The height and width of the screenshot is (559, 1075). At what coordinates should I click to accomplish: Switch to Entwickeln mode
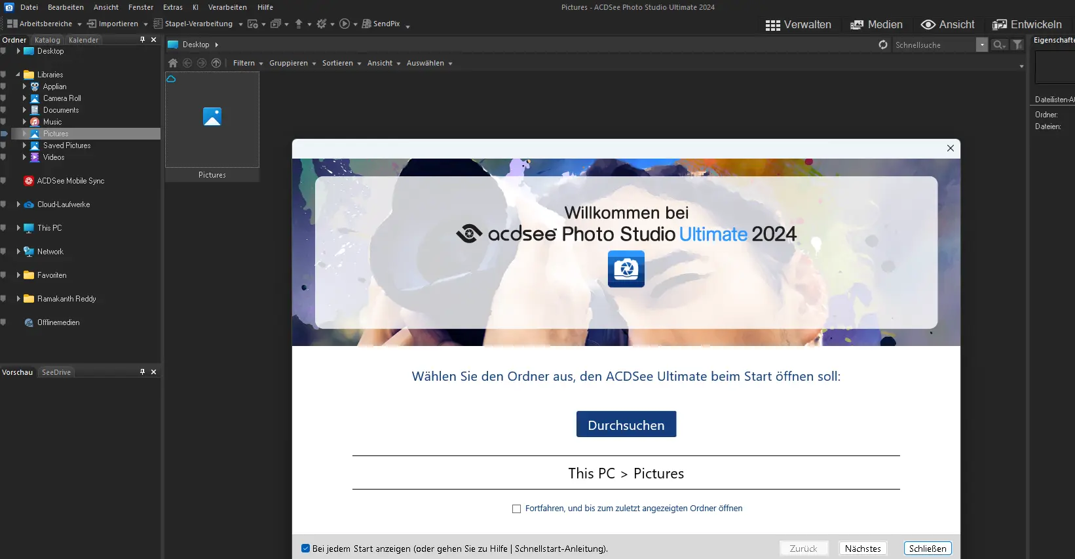tap(1027, 25)
